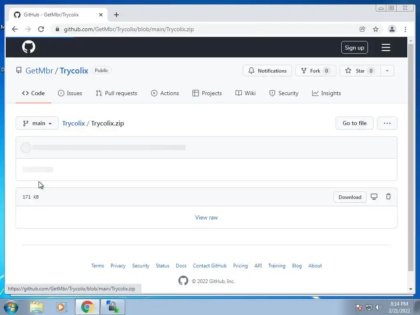420x315 pixels.
Task: Open the Actions tab
Action: tap(165, 93)
